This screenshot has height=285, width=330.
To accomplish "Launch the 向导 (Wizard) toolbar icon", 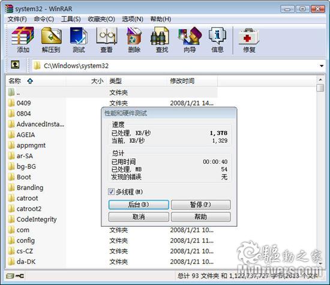I will point(190,40).
